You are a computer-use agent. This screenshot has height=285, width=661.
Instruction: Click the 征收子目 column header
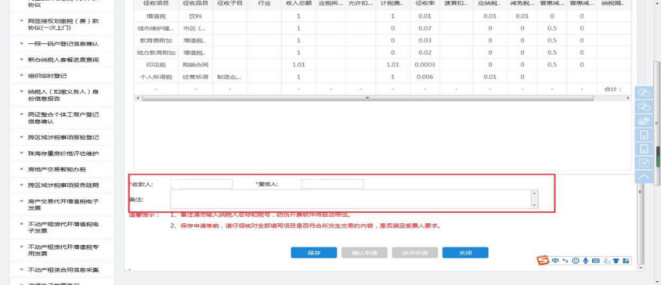tap(229, 4)
